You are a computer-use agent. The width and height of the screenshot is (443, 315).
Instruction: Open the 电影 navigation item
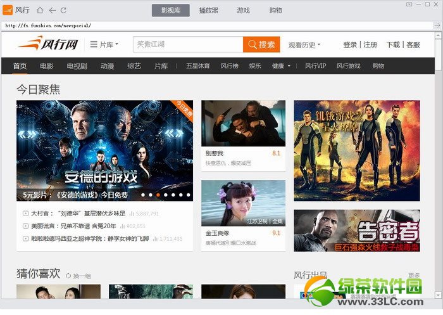tap(47, 66)
